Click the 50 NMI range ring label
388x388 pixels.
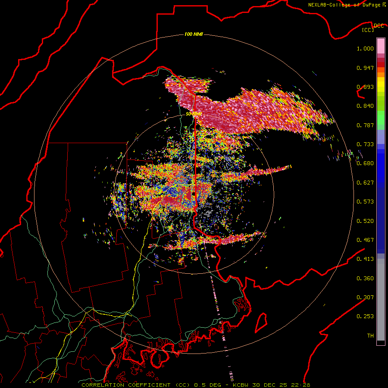194,114
